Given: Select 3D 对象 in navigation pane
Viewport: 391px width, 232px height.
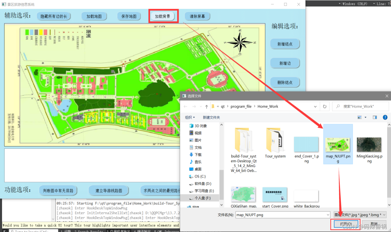Looking at the screenshot, I should (x=201, y=126).
